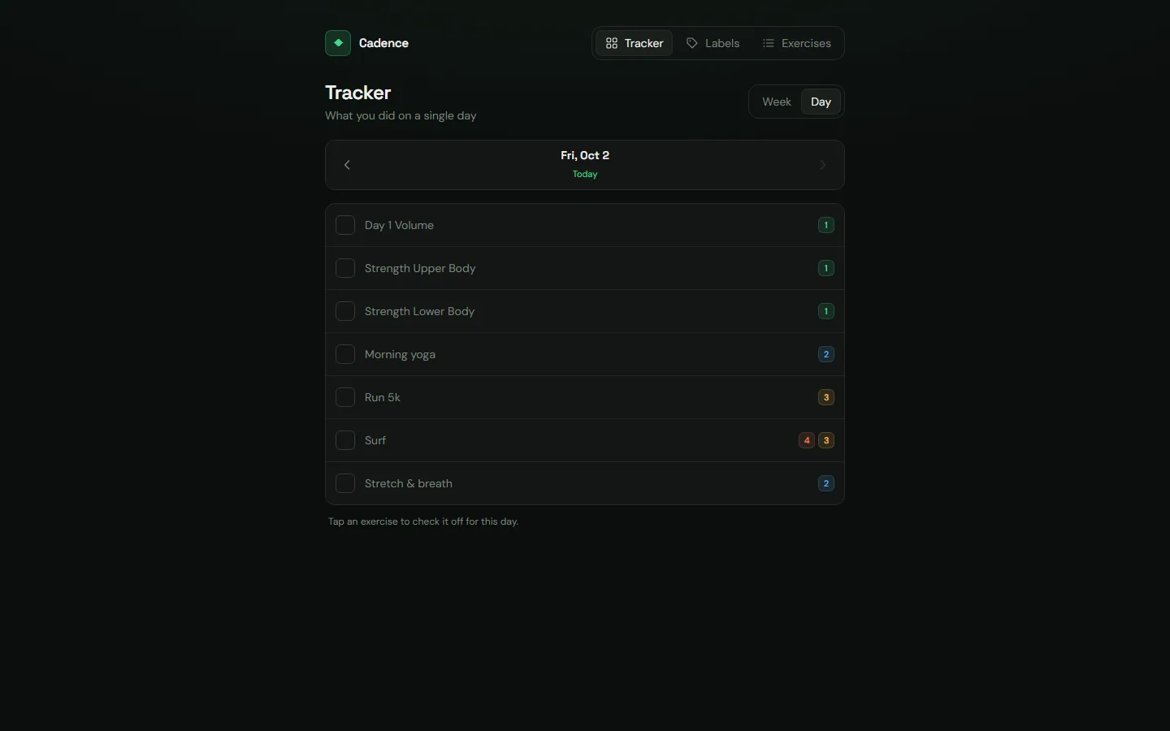This screenshot has width=1170, height=731.
Task: Click red label badge 4 on Surf
Action: [x=807, y=440]
